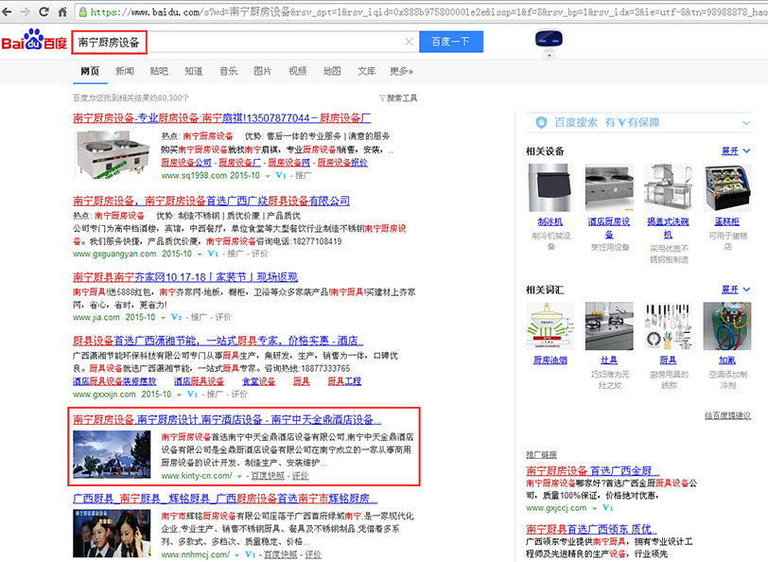Click the 制冰机 product image
This screenshot has width=768, height=562.
point(550,187)
